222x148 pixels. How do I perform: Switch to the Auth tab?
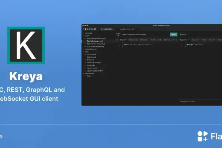pyautogui.click(x=159, y=40)
